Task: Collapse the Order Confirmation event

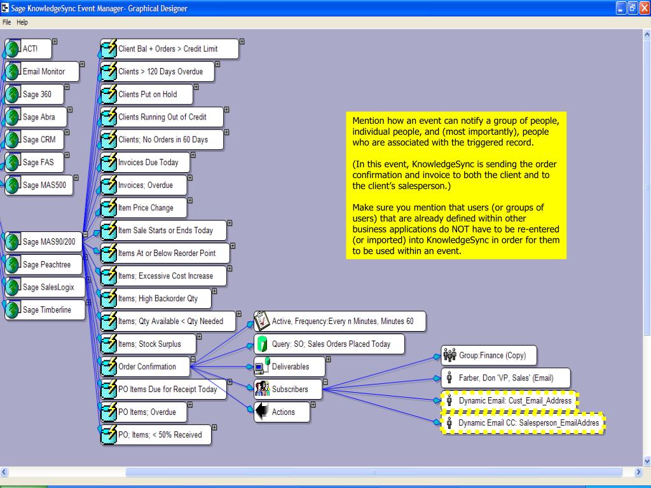Action: click(x=193, y=360)
